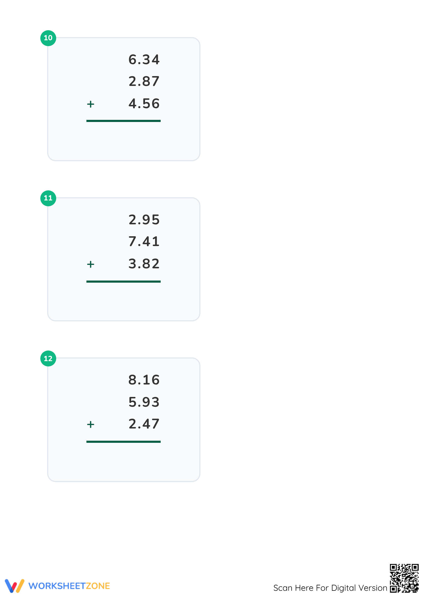Click the green number 10 badge

48,38
